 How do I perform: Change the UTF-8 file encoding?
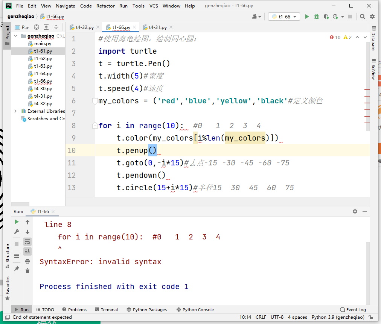click(x=277, y=317)
